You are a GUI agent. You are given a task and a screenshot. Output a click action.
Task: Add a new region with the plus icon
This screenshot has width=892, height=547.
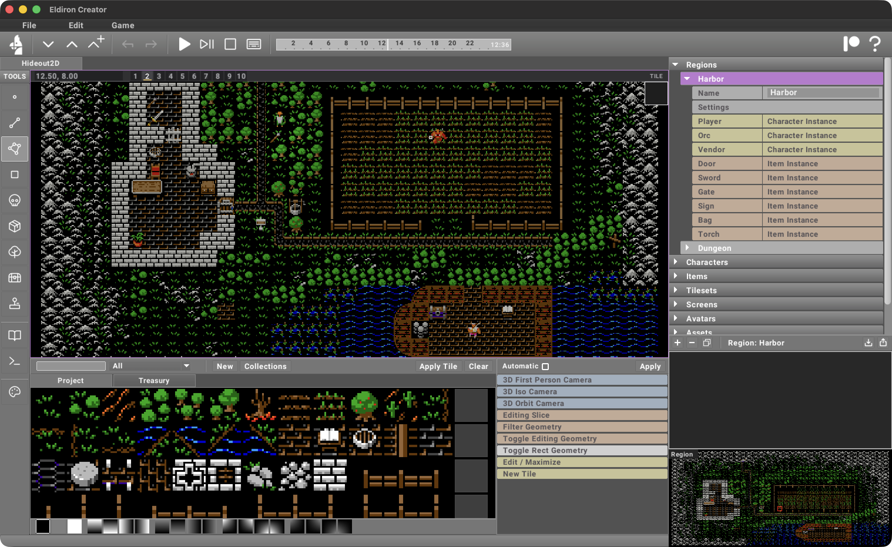coord(678,343)
